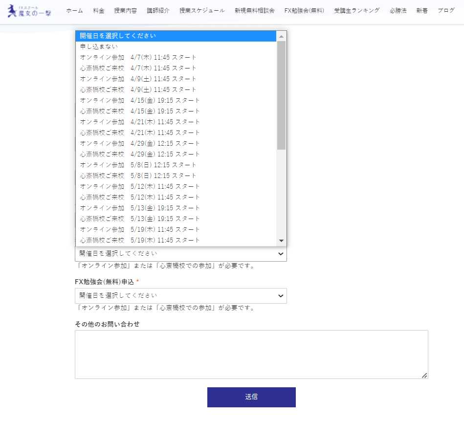This screenshot has height=422, width=464.
Task: Select オンライン参加 4/9(土) 11:45 スタート
Action: (176, 79)
